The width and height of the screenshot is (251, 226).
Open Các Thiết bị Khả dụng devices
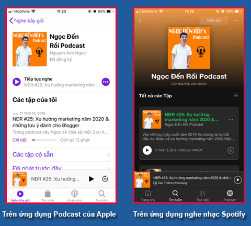click(x=170, y=183)
